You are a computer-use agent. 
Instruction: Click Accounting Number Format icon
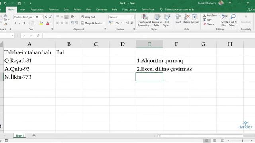111,23
